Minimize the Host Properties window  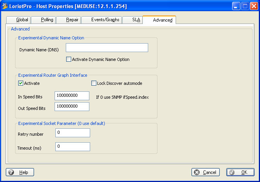click(x=236, y=6)
